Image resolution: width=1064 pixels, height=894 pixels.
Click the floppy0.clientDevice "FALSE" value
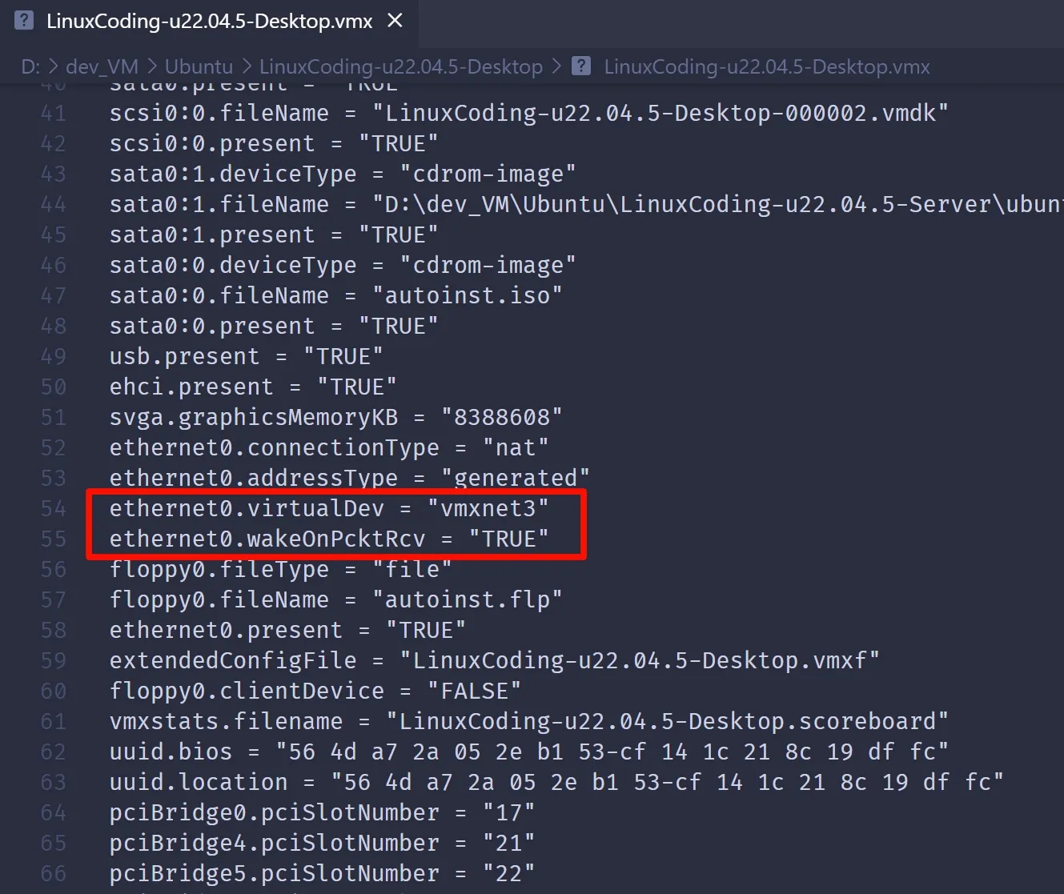tap(475, 691)
